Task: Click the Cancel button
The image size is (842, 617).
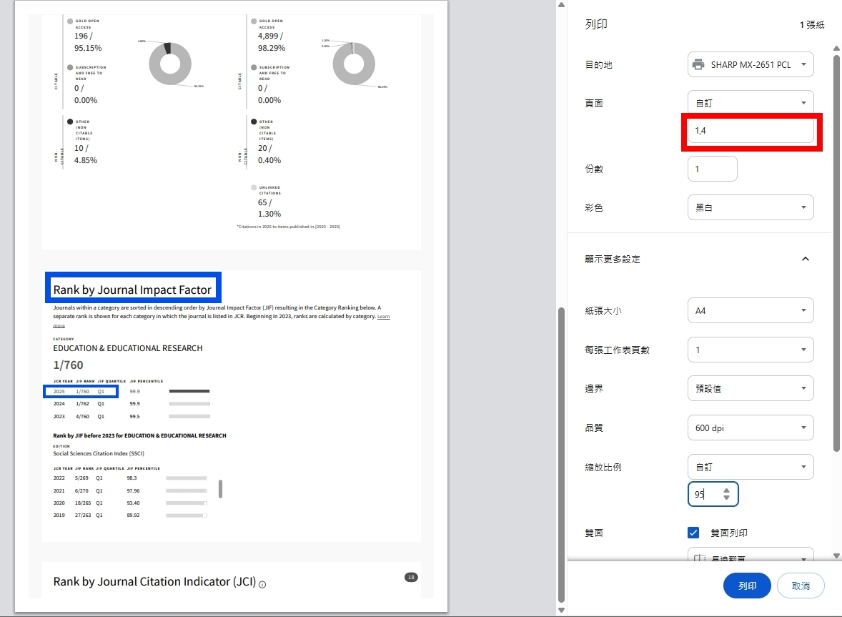Action: (801, 586)
